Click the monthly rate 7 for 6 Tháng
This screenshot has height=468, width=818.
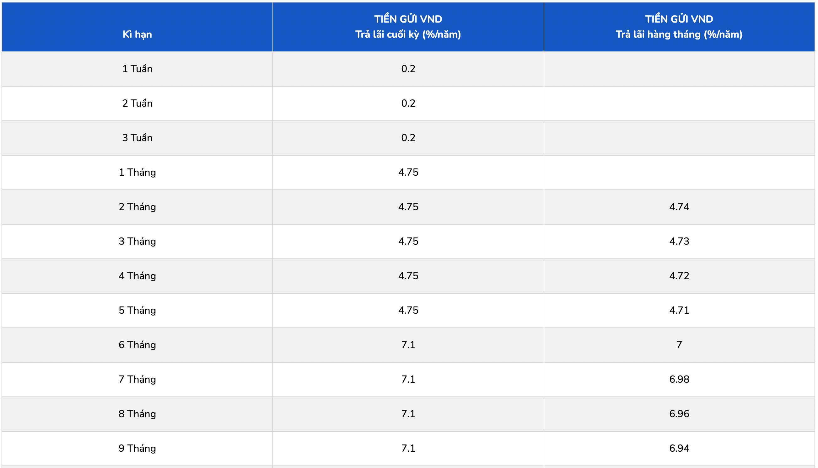tap(679, 345)
